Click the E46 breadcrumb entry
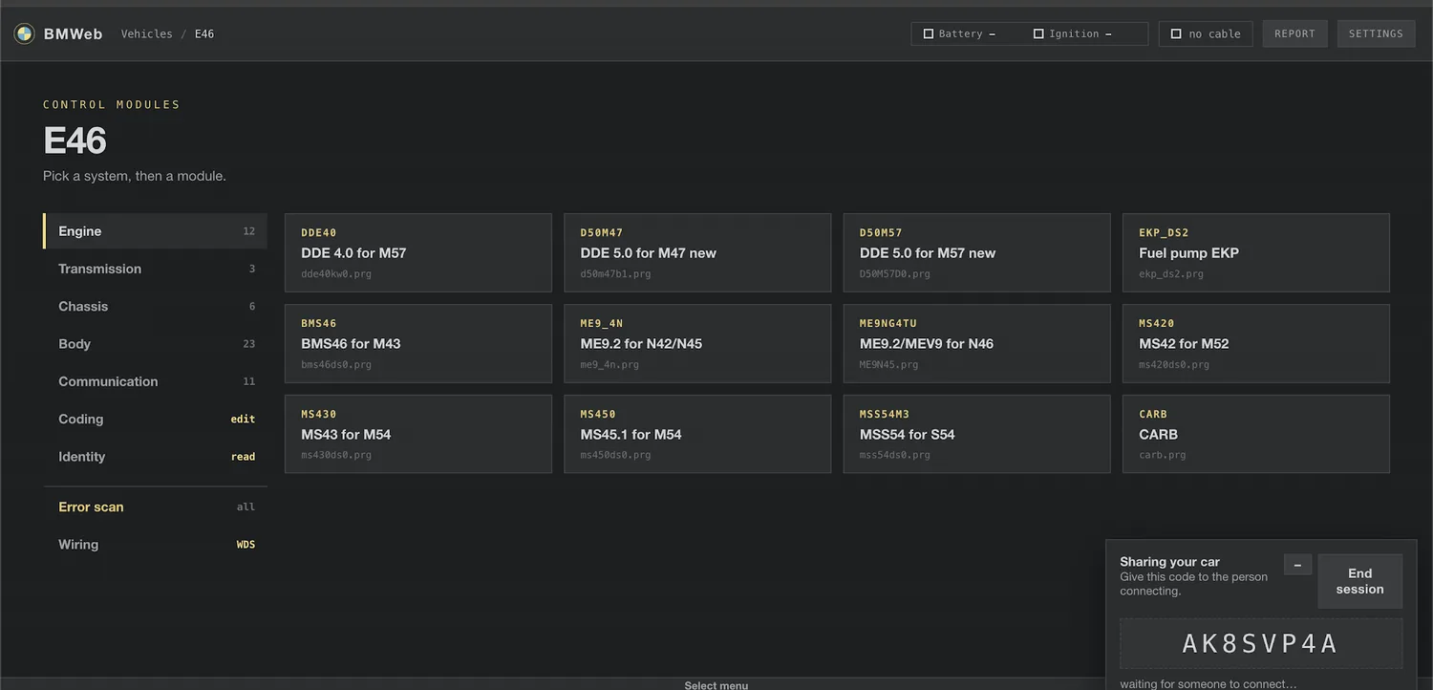The image size is (1433, 690). coord(204,33)
